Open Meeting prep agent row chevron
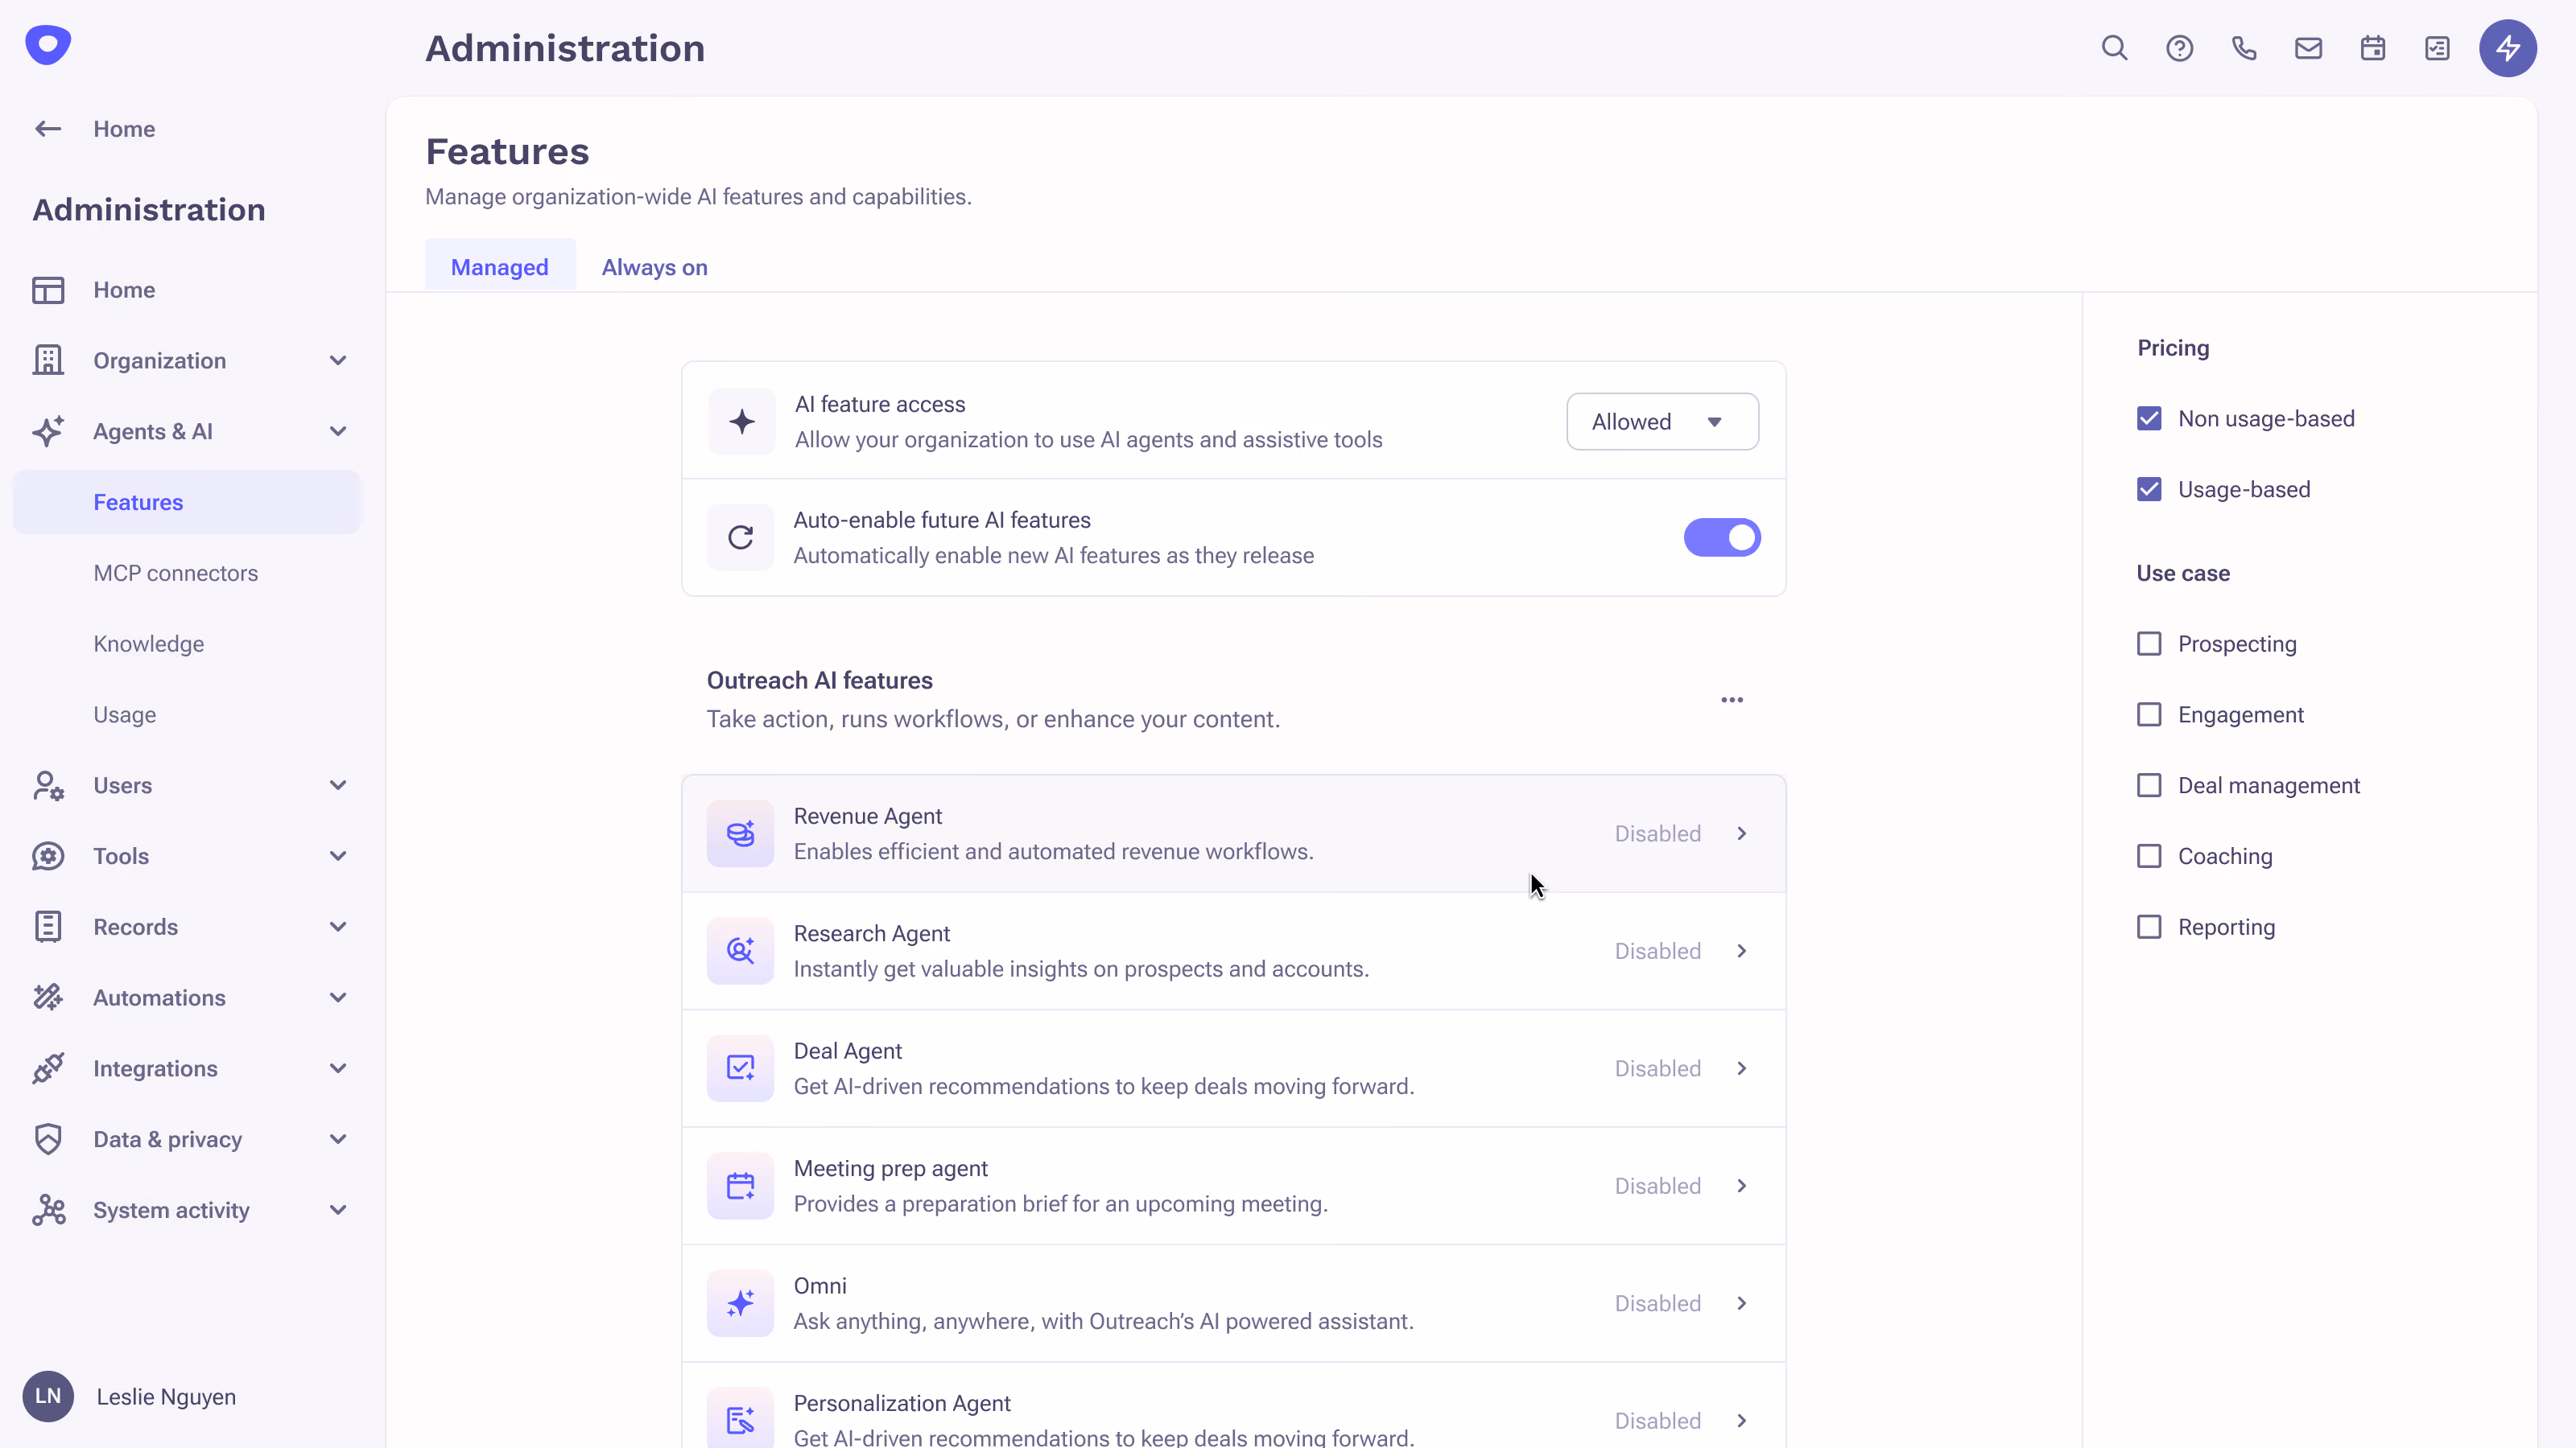 click(x=1741, y=1187)
